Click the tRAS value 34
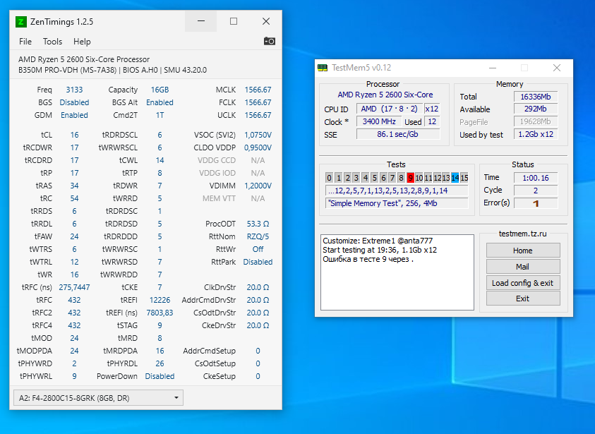The height and width of the screenshot is (434, 595). [74, 186]
